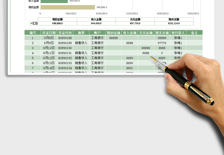Click summary value ¥44,450.0

(96, 23)
